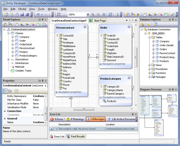This screenshot has height=146, width=180.
Task: Click New Inheritance icon in Model Explorer toolbar
Action: tap(27, 24)
